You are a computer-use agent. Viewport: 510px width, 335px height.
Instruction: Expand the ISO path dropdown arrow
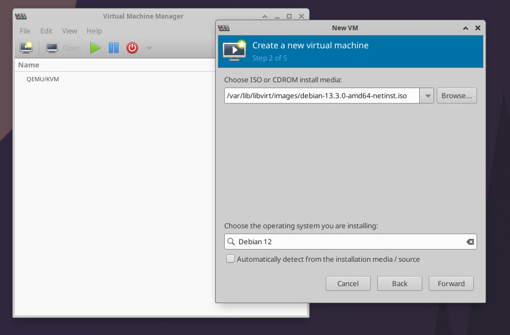pos(427,96)
